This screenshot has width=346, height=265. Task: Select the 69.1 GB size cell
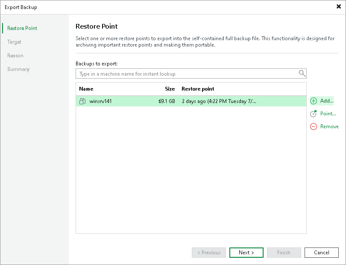pos(167,101)
